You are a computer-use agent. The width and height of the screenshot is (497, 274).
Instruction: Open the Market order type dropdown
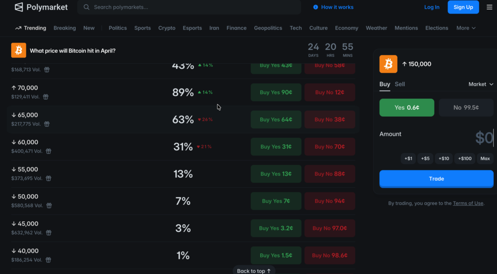(x=480, y=84)
